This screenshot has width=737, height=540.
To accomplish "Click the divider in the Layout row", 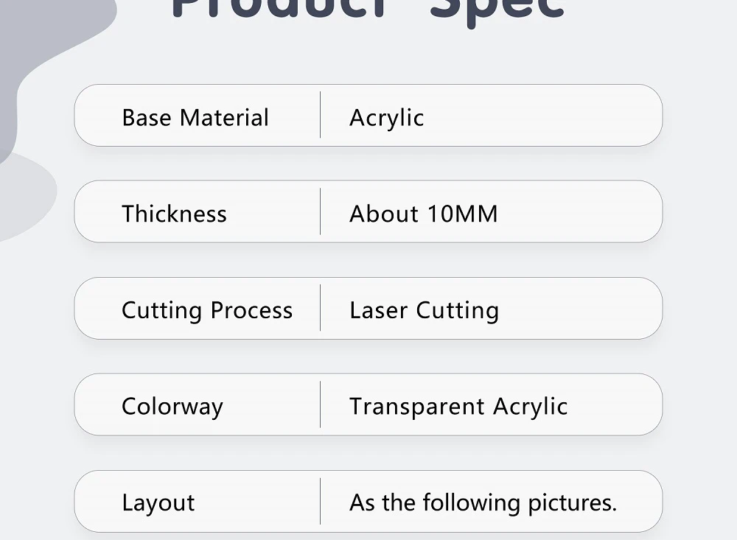I will click(321, 502).
